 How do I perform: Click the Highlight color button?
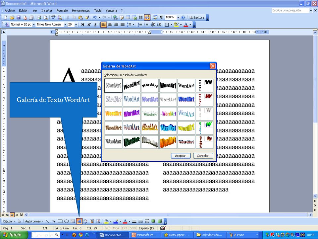176,25
